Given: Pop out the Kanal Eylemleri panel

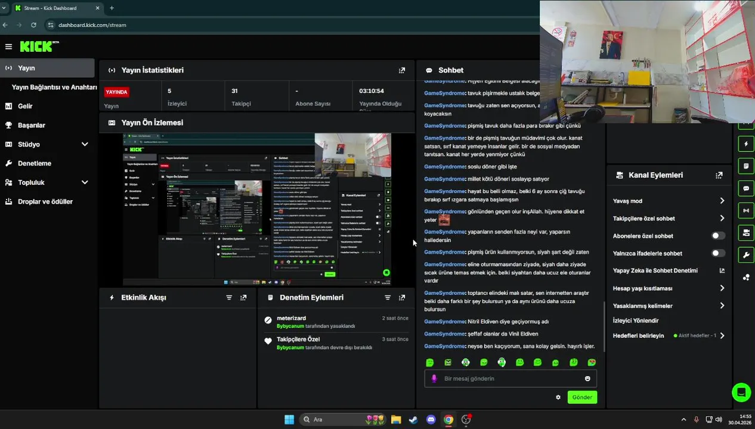Looking at the screenshot, I should click(719, 175).
